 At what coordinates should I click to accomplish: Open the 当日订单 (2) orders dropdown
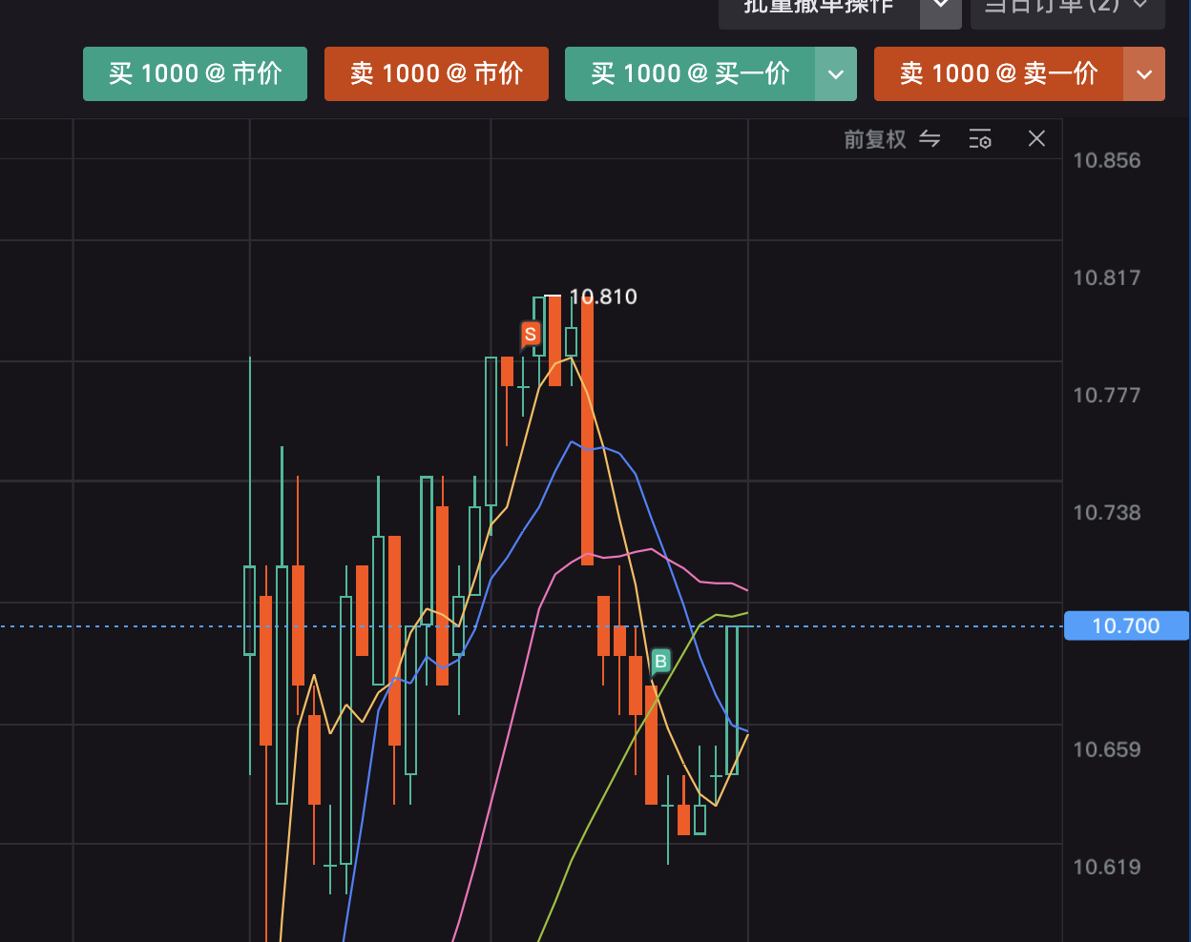(1067, 8)
